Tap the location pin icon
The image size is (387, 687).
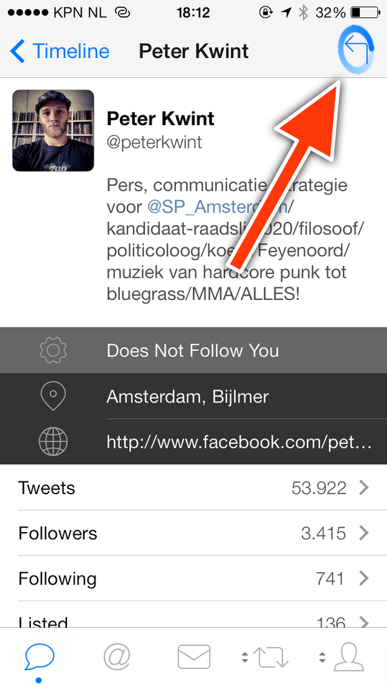point(53,396)
